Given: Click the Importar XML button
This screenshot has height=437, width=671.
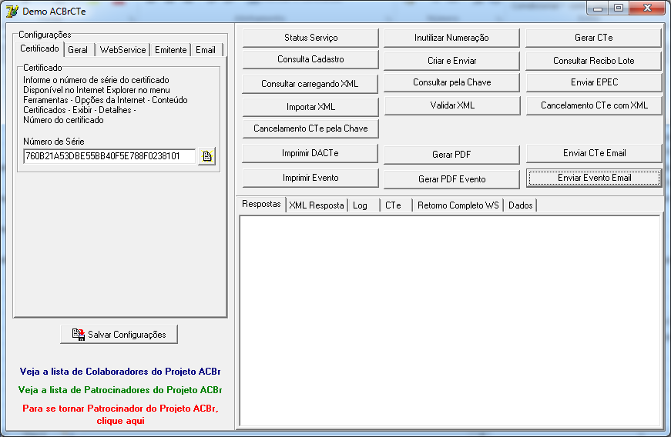Looking at the screenshot, I should [310, 107].
